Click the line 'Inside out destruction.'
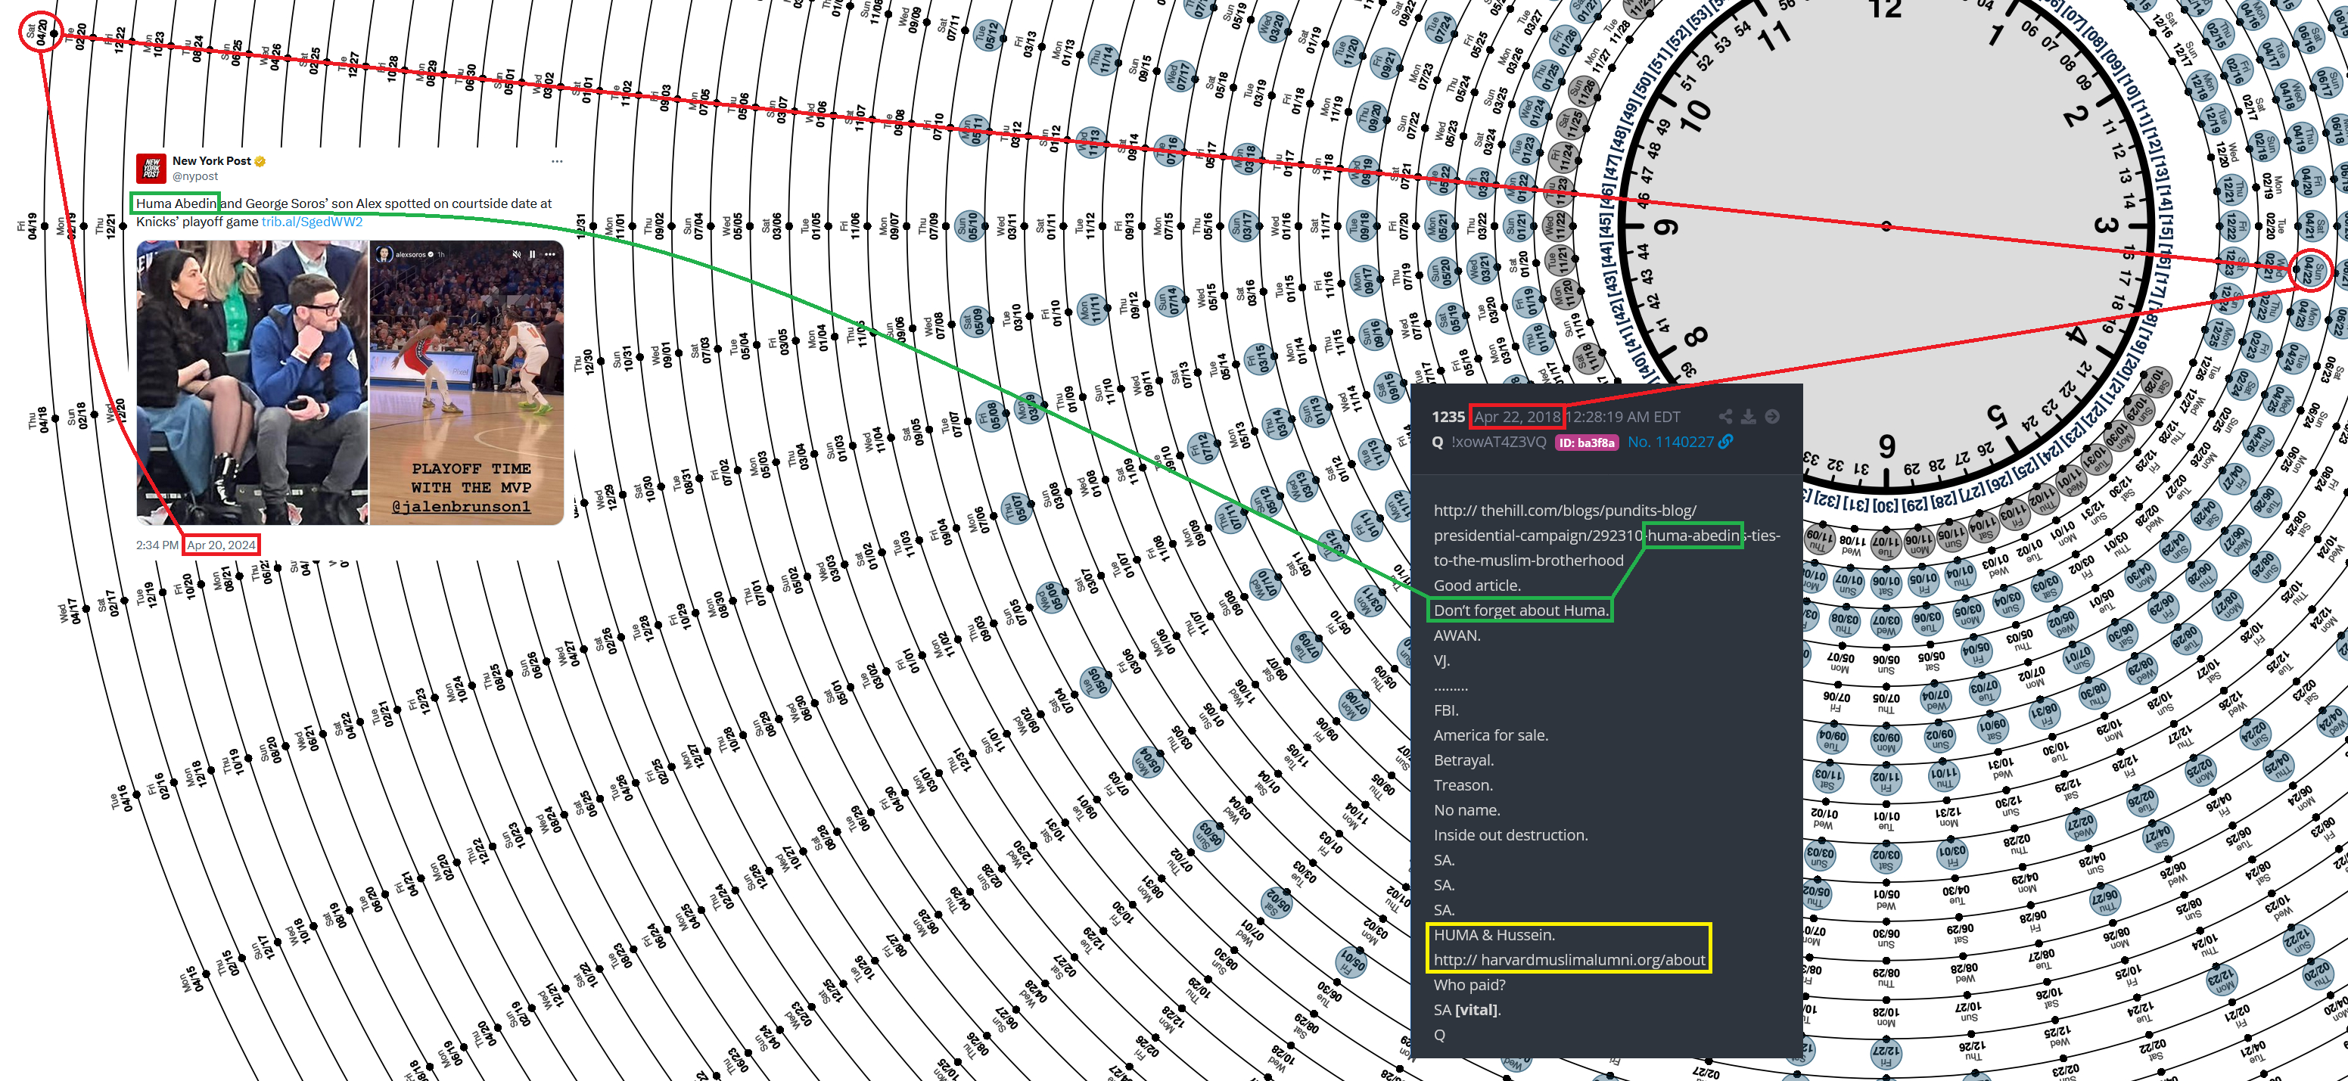 coord(1510,835)
